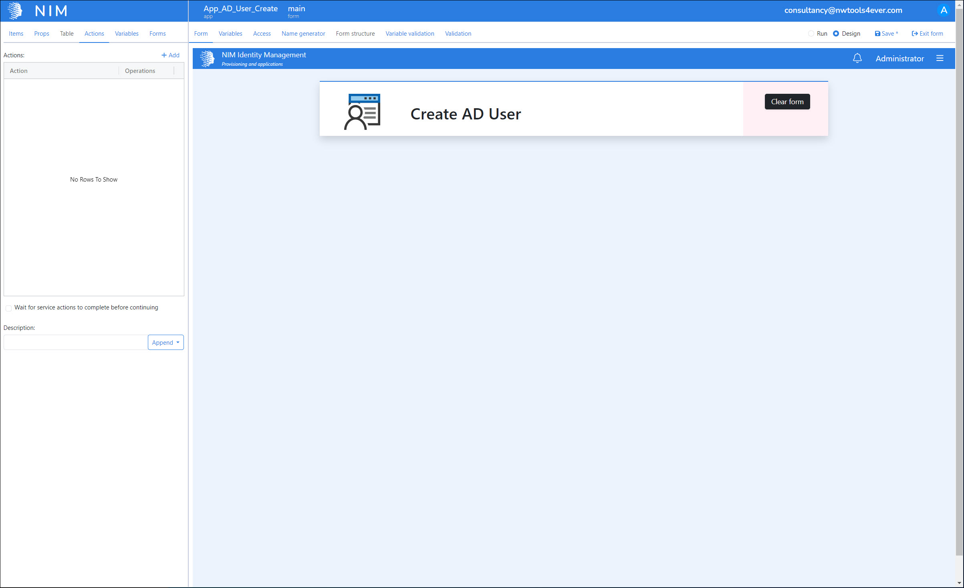Screen dimensions: 964x588
Task: Click the user avatar 'A' icon
Action: tap(944, 10)
